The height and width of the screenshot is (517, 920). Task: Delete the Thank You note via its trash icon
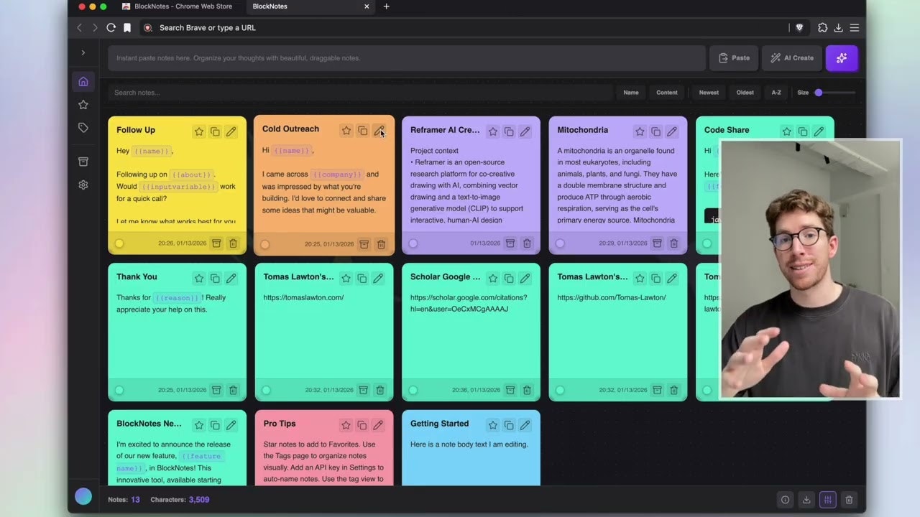(x=233, y=390)
